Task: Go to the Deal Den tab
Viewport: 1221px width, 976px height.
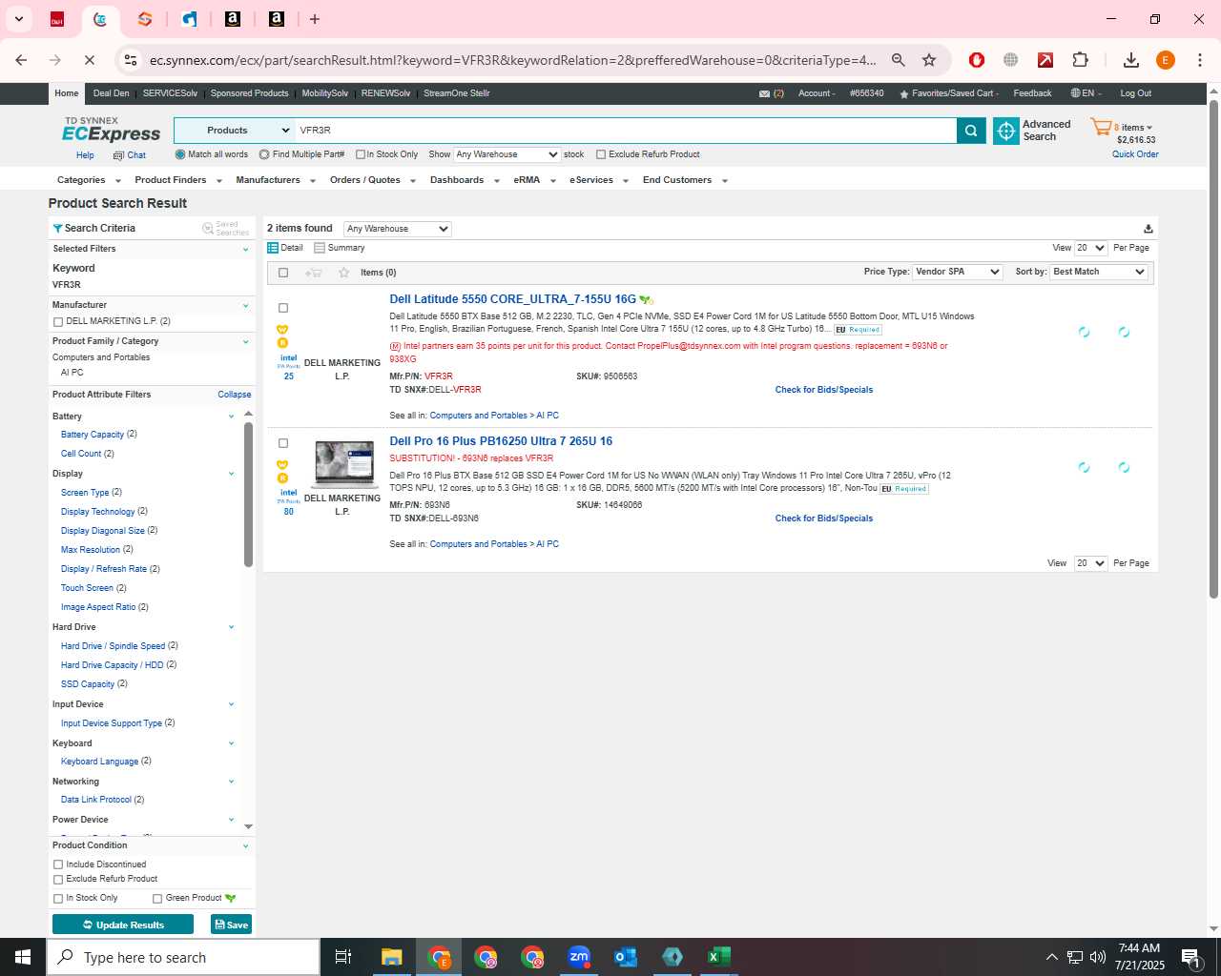Action: coord(111,93)
